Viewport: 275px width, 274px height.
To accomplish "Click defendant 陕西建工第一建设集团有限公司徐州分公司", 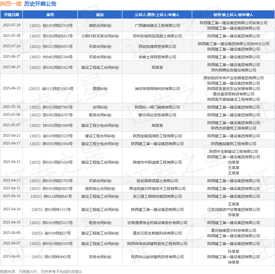I will point(233,44).
